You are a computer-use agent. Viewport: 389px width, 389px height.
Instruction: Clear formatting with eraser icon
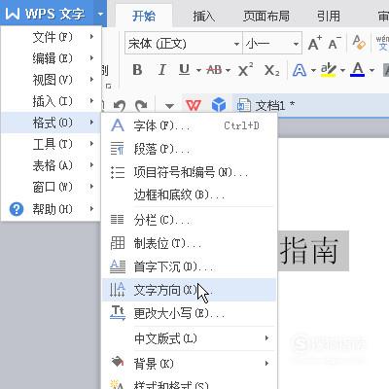point(359,43)
